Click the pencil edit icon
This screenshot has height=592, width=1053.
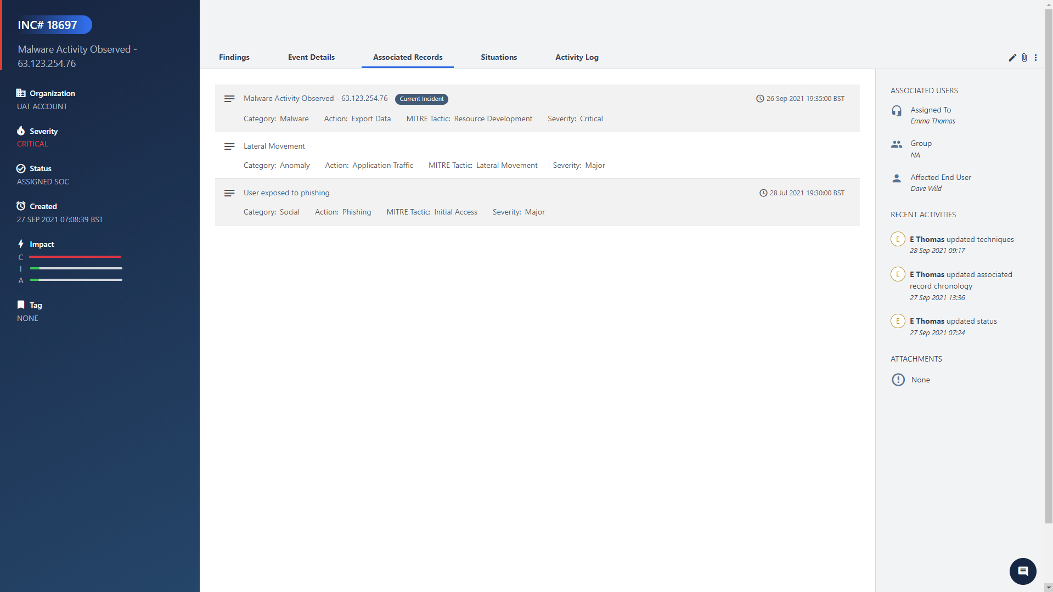pyautogui.click(x=1012, y=58)
